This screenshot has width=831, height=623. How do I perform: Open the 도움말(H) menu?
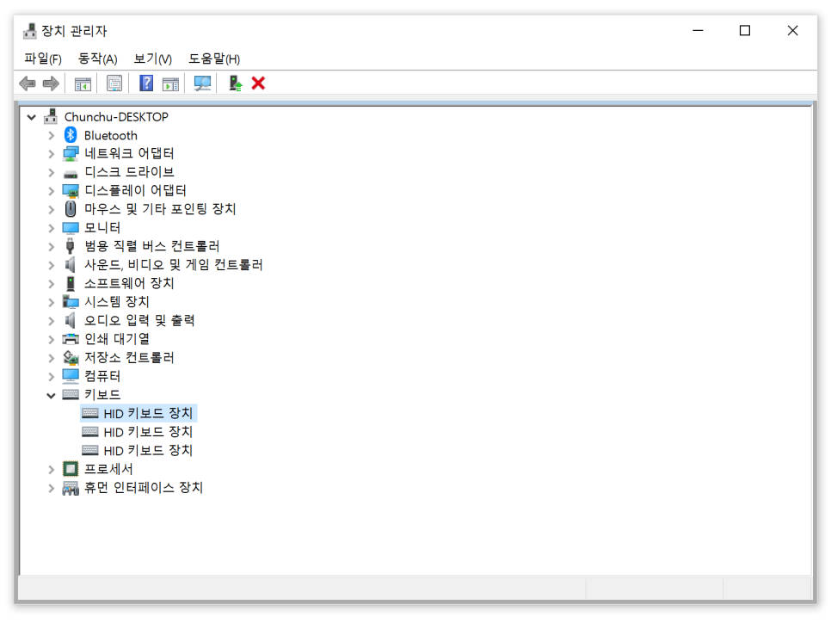click(x=214, y=59)
